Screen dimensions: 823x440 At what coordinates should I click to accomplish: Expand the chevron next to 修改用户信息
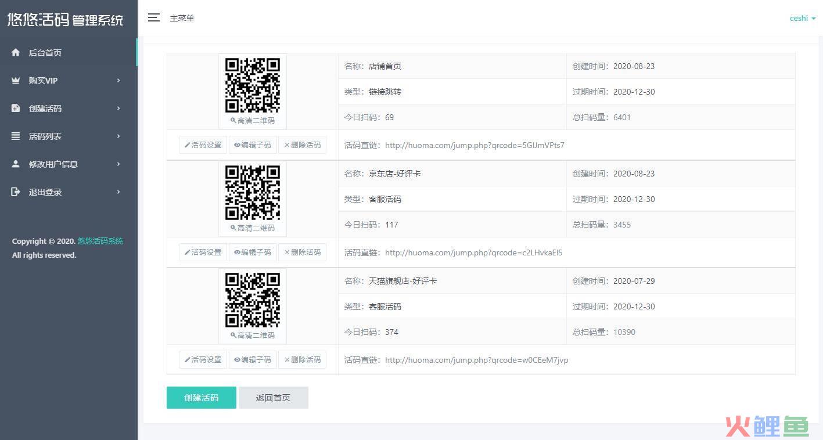[x=118, y=164]
